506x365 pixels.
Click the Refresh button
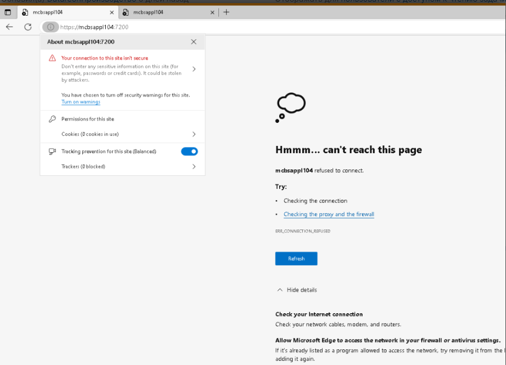pos(296,259)
